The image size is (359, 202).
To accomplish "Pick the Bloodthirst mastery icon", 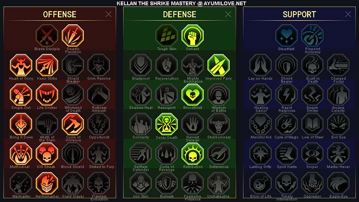I will 193,95.
